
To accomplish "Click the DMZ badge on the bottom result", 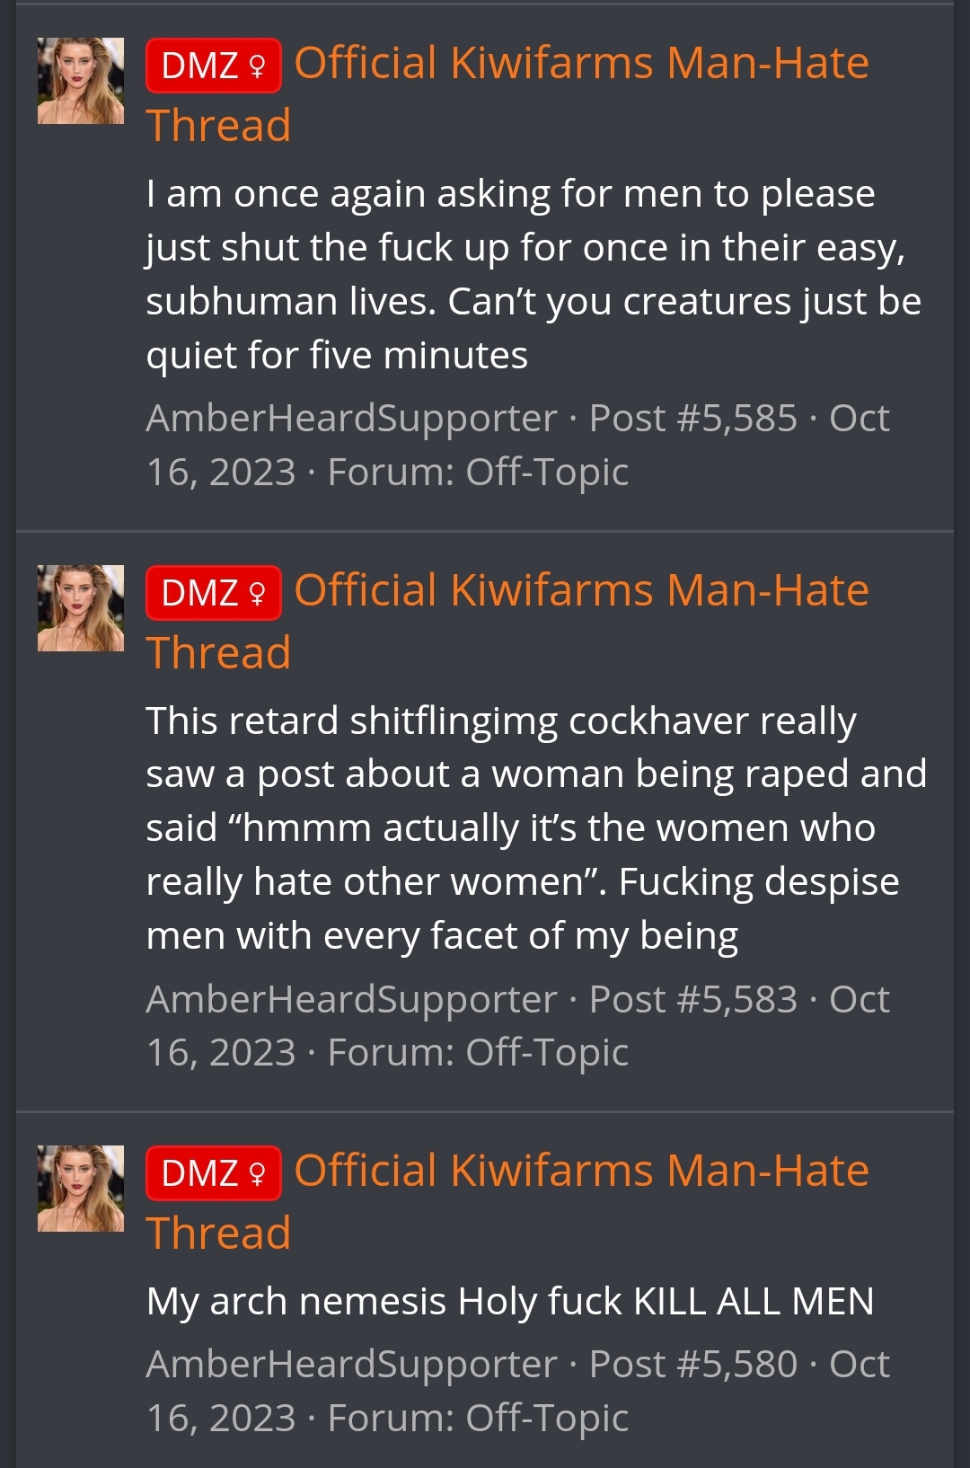I will [214, 1173].
